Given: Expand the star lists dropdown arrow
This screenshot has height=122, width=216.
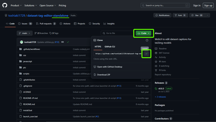Looking at the screenshot, I should 207,15.
